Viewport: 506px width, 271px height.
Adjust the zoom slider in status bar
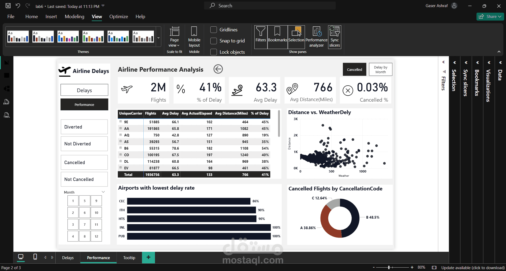[389, 267]
